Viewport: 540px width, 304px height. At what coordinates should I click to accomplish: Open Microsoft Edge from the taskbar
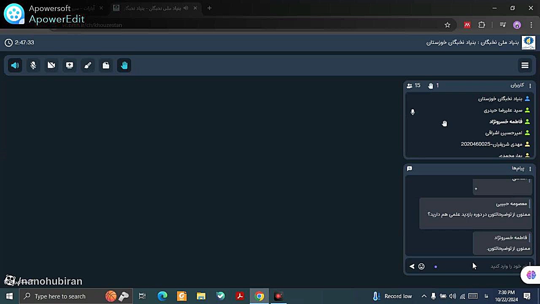pyautogui.click(x=162, y=296)
